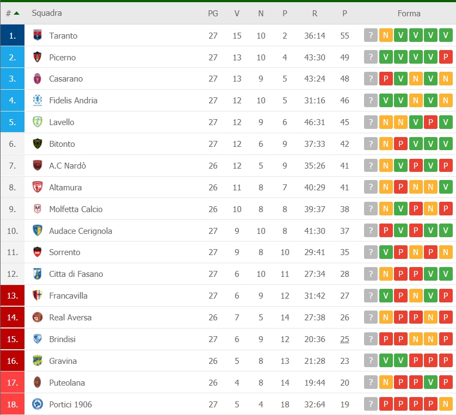Click the Picerno club badge
456x415 pixels.
pyautogui.click(x=38, y=57)
